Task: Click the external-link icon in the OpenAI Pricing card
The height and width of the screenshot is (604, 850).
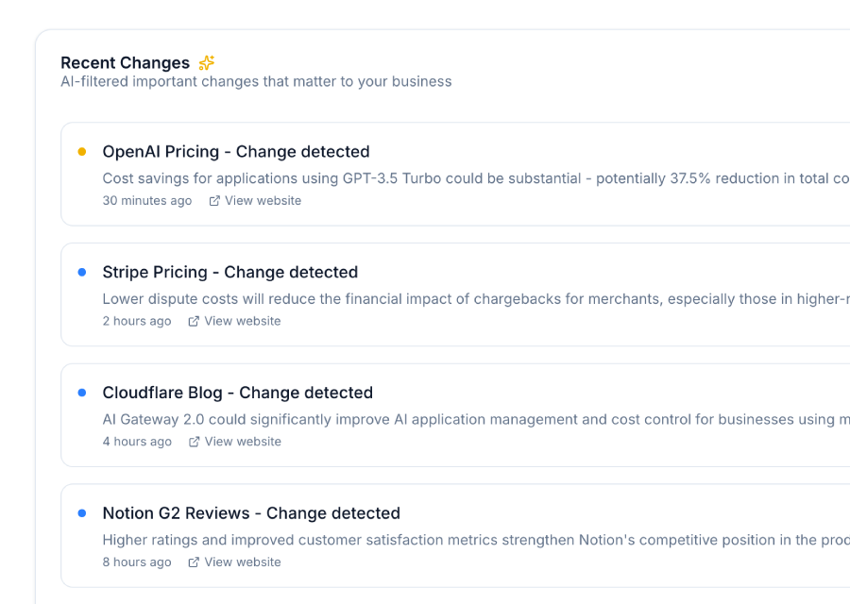Action: [x=214, y=201]
